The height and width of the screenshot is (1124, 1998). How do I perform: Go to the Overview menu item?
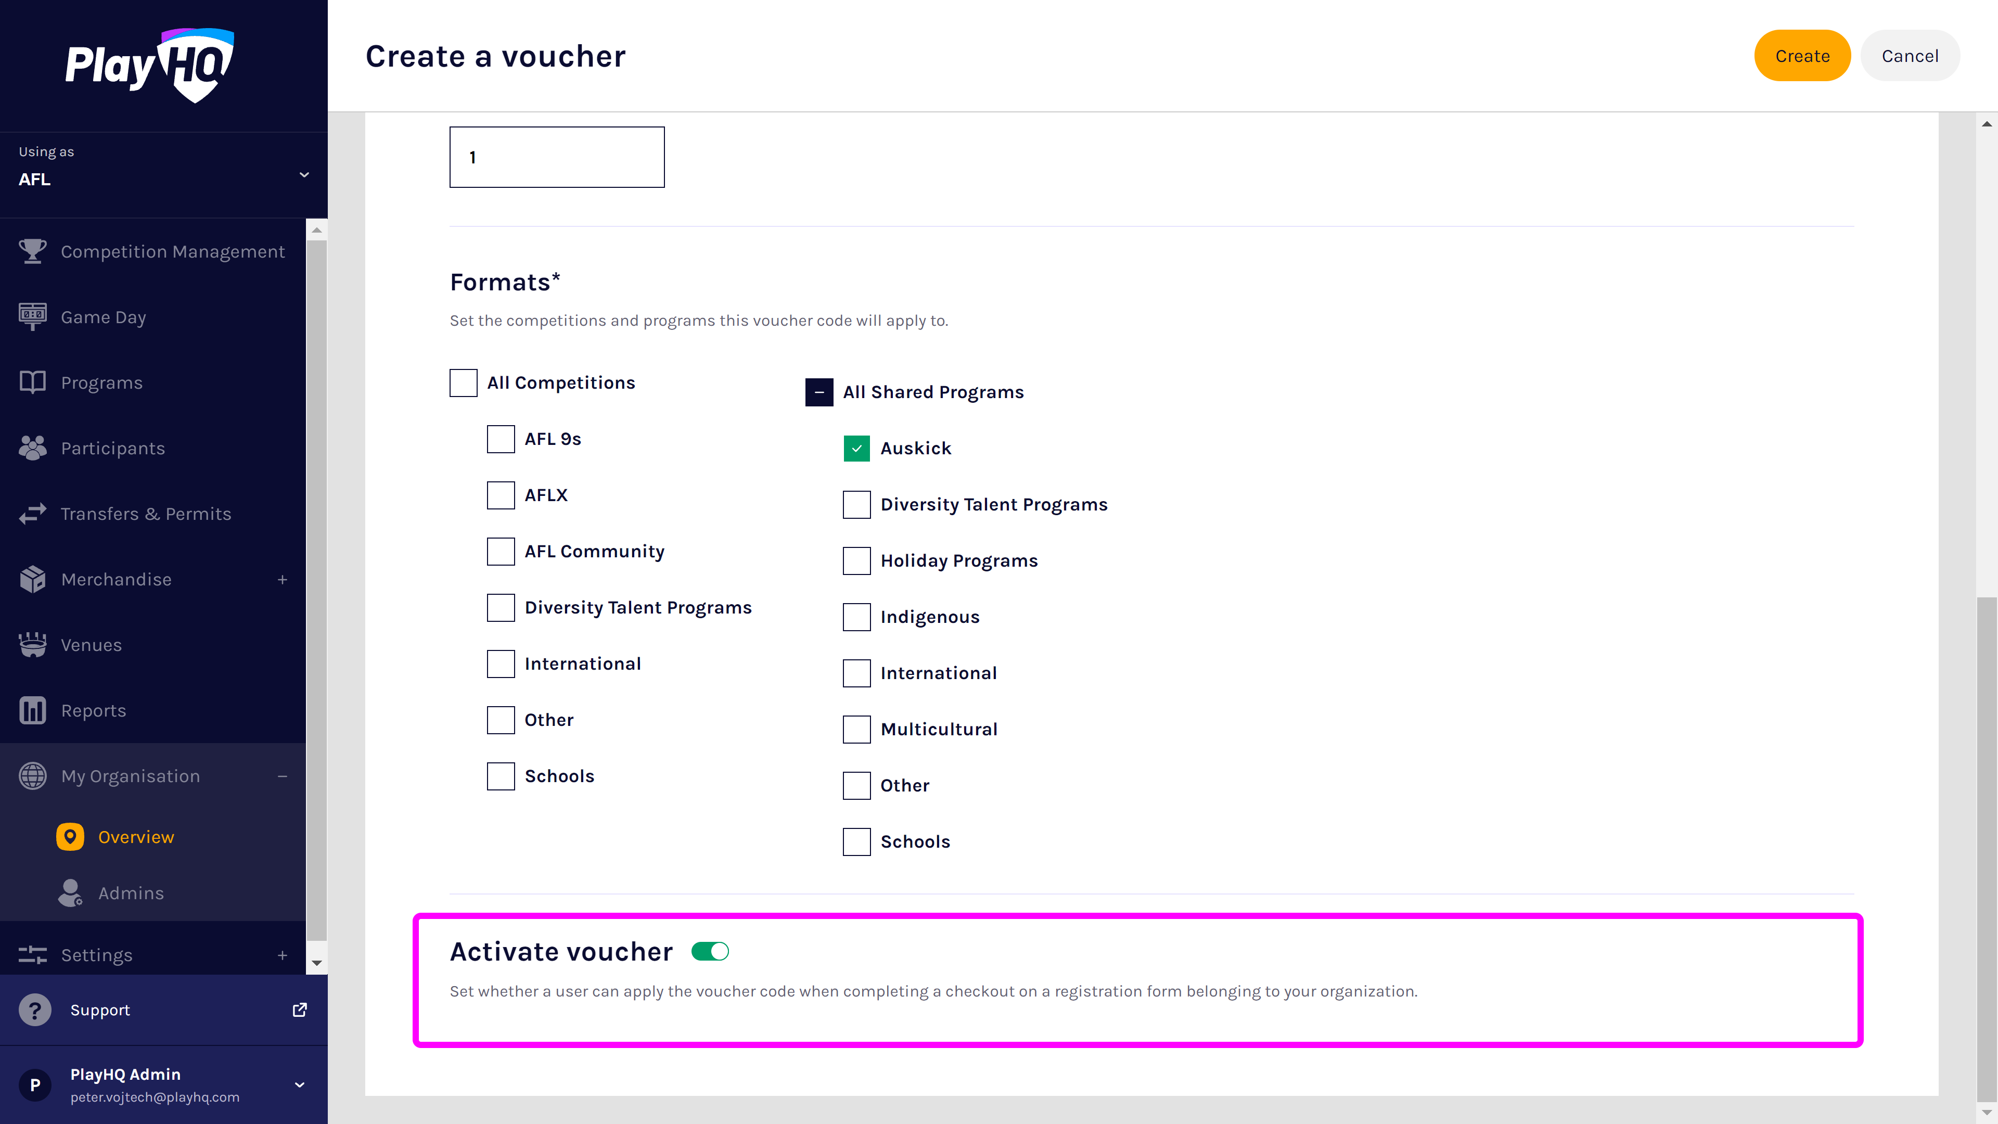click(x=136, y=837)
